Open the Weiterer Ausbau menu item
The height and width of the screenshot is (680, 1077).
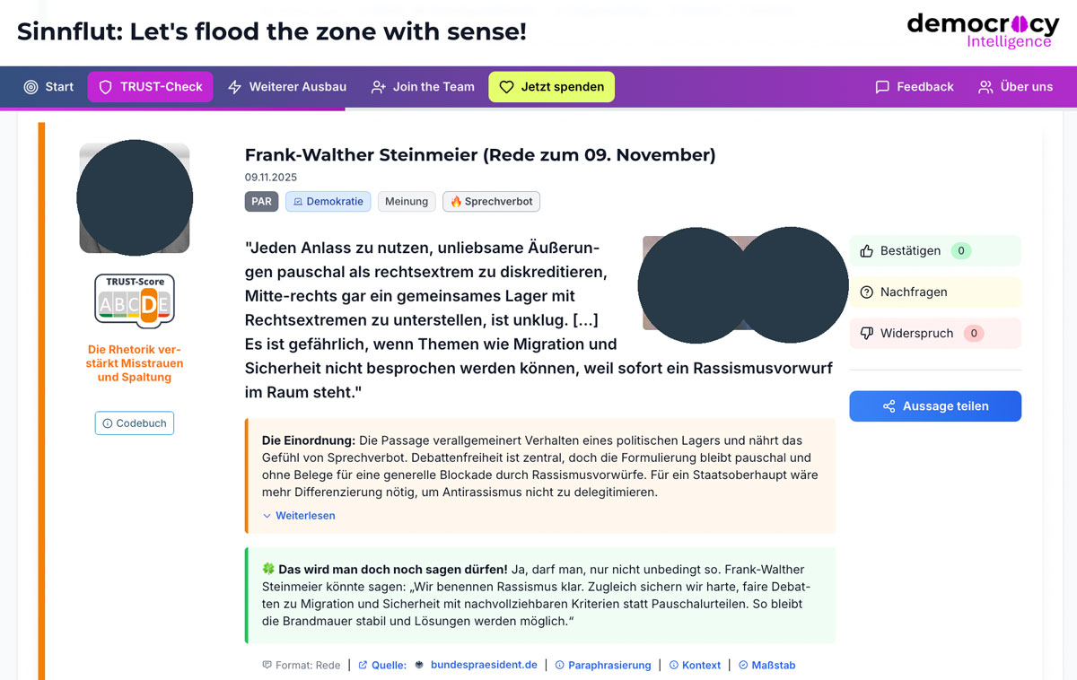[x=287, y=87]
